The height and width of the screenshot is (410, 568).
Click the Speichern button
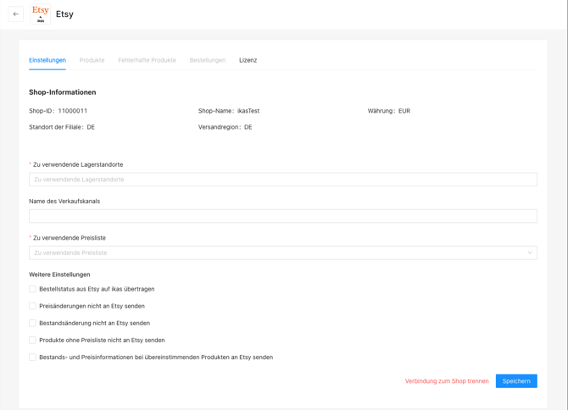click(x=516, y=381)
